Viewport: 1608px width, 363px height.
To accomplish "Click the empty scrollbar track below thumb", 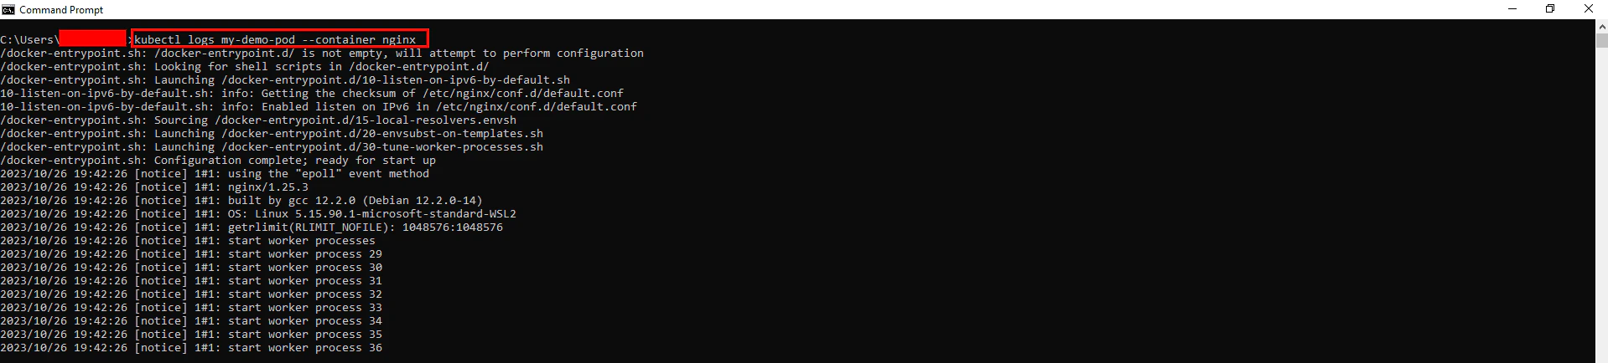I will tap(1601, 209).
